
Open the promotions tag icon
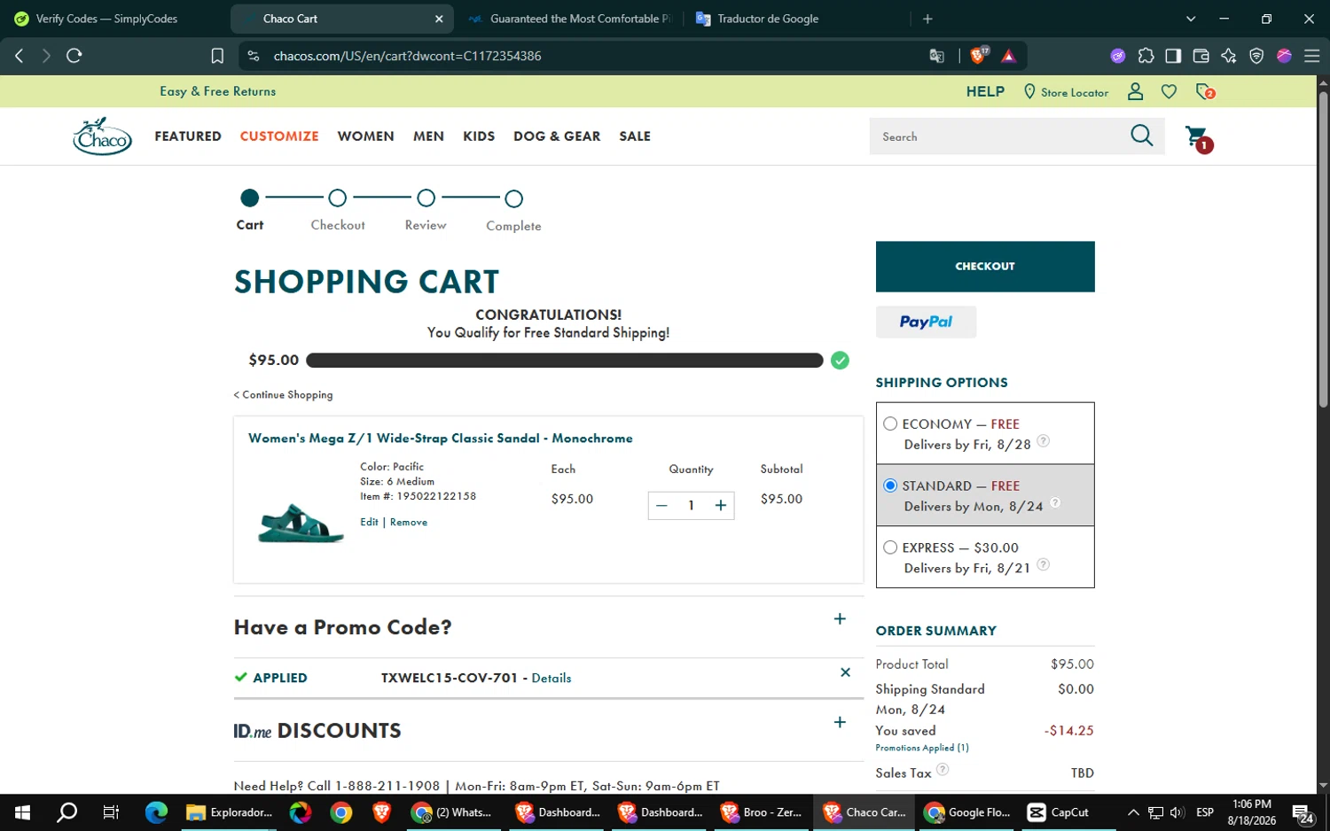tap(1205, 91)
